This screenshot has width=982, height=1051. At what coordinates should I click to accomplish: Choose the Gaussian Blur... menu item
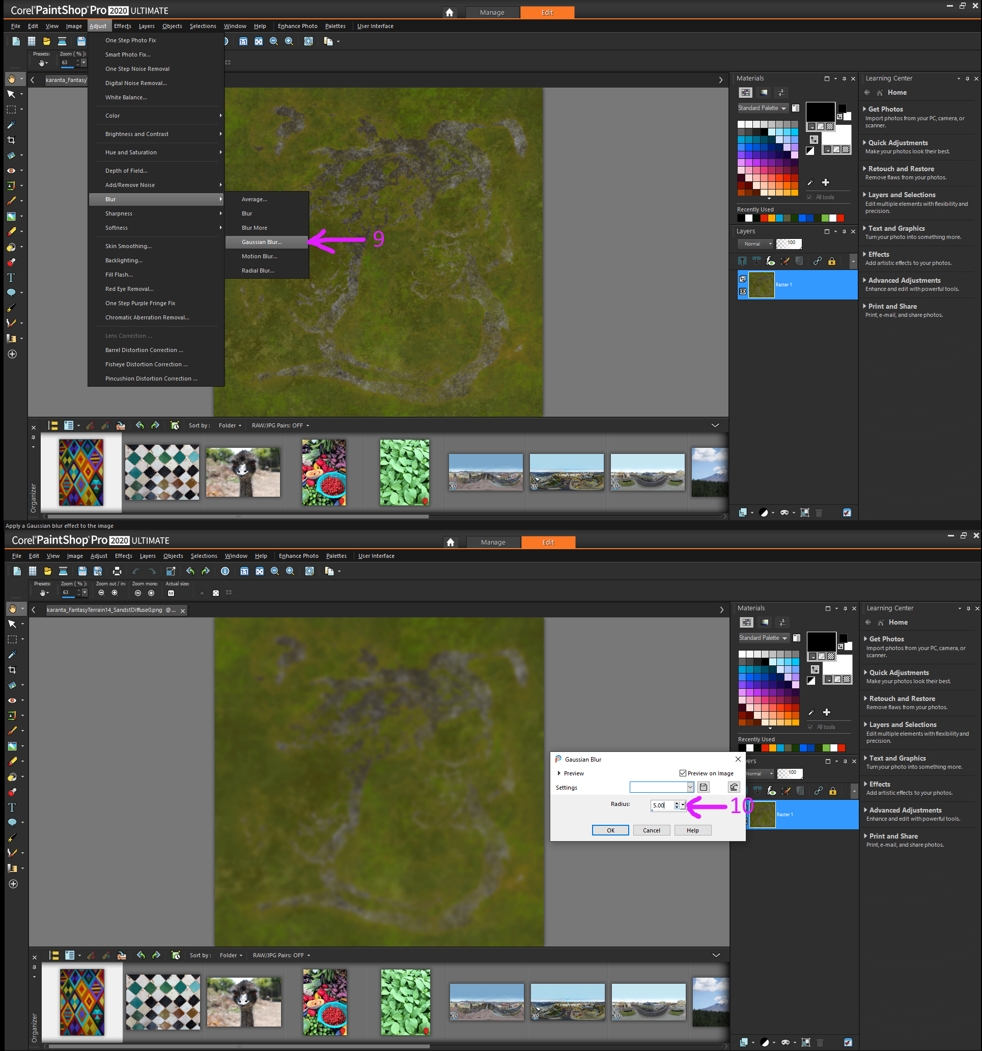pos(262,242)
